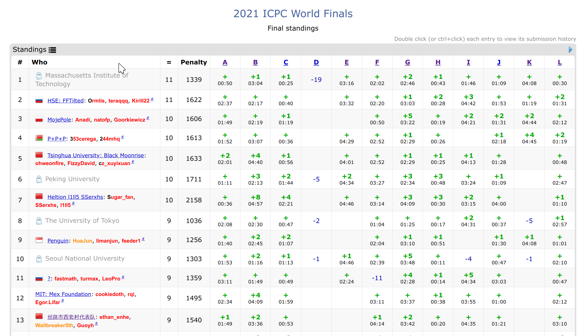This screenshot has height=336, width=586.
Task: Click the Penalty column header
Action: point(194,62)
